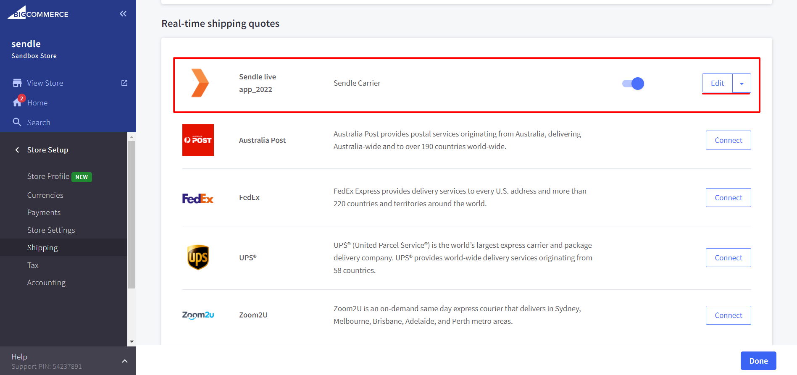Click Edit for Sendle live app

pos(717,83)
